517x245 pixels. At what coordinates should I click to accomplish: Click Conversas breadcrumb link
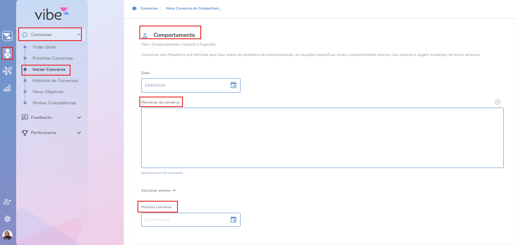coord(149,8)
